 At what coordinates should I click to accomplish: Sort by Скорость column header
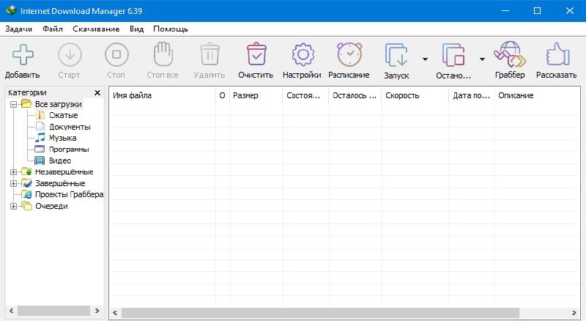tap(415, 95)
